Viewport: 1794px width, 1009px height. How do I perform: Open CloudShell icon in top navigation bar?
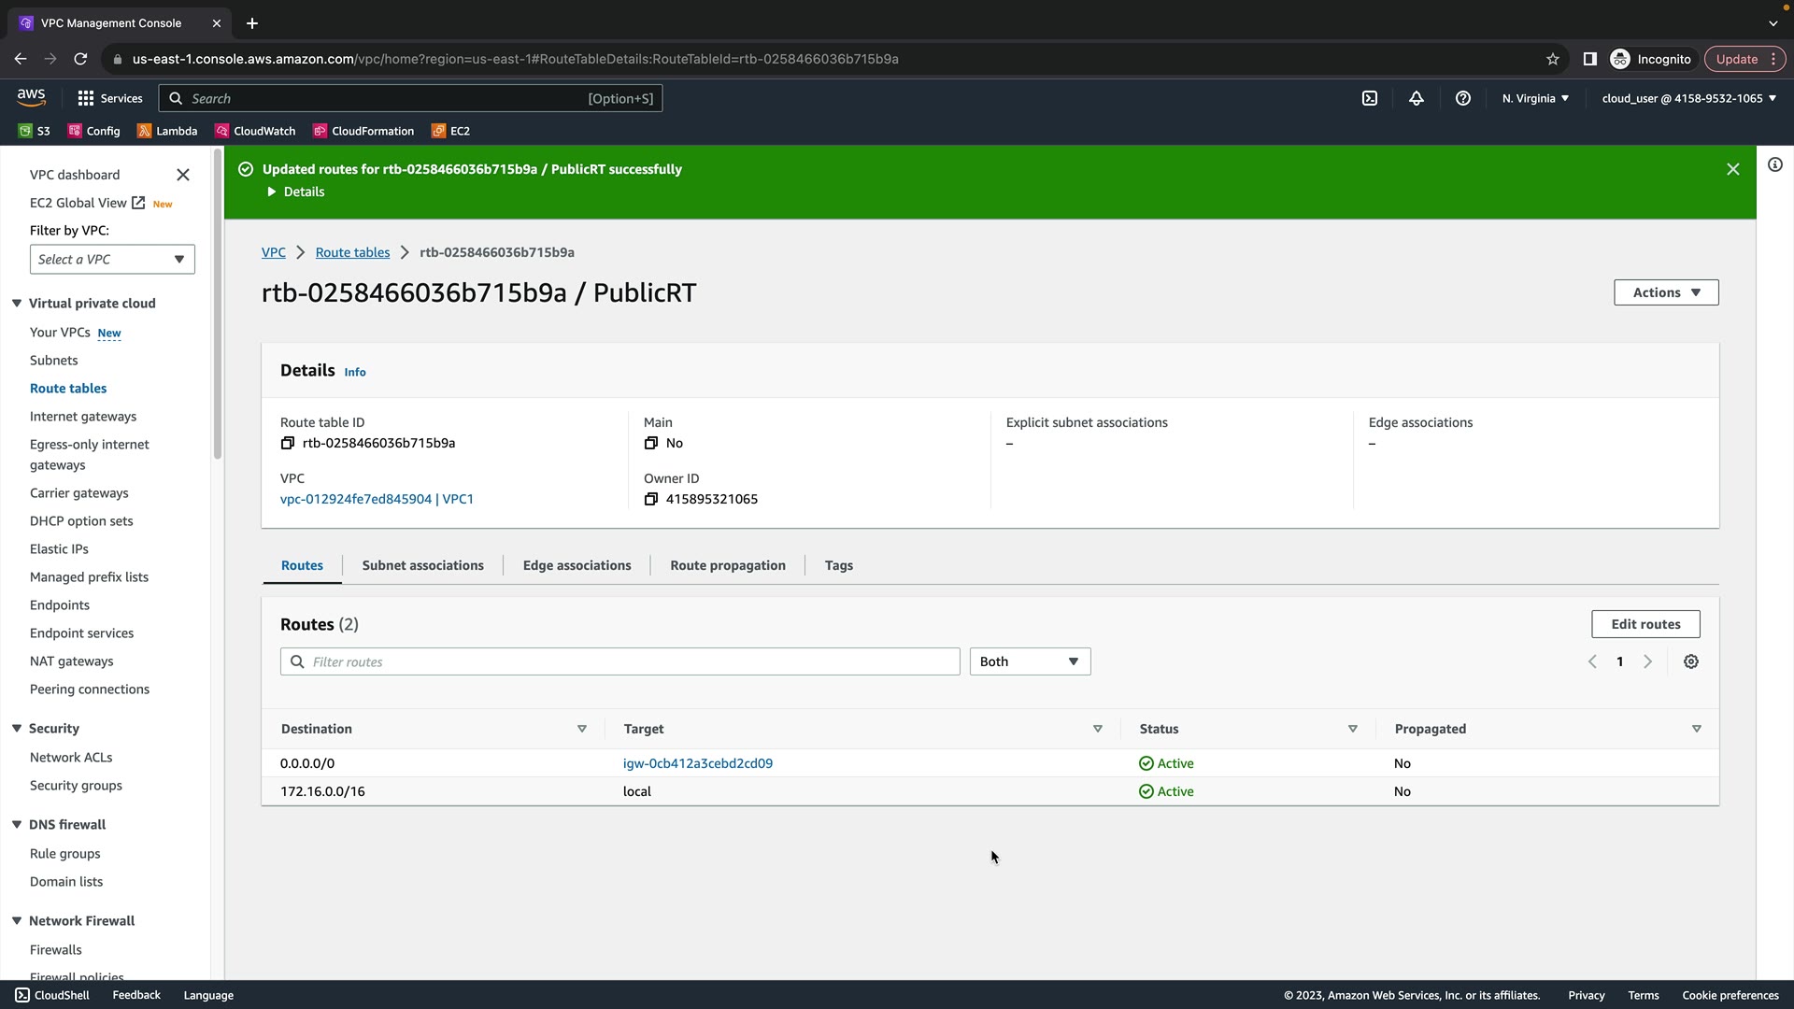pyautogui.click(x=1370, y=98)
